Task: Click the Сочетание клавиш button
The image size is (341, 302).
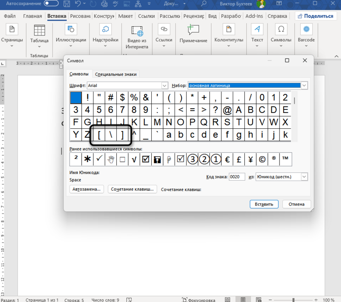Action: 132,189
